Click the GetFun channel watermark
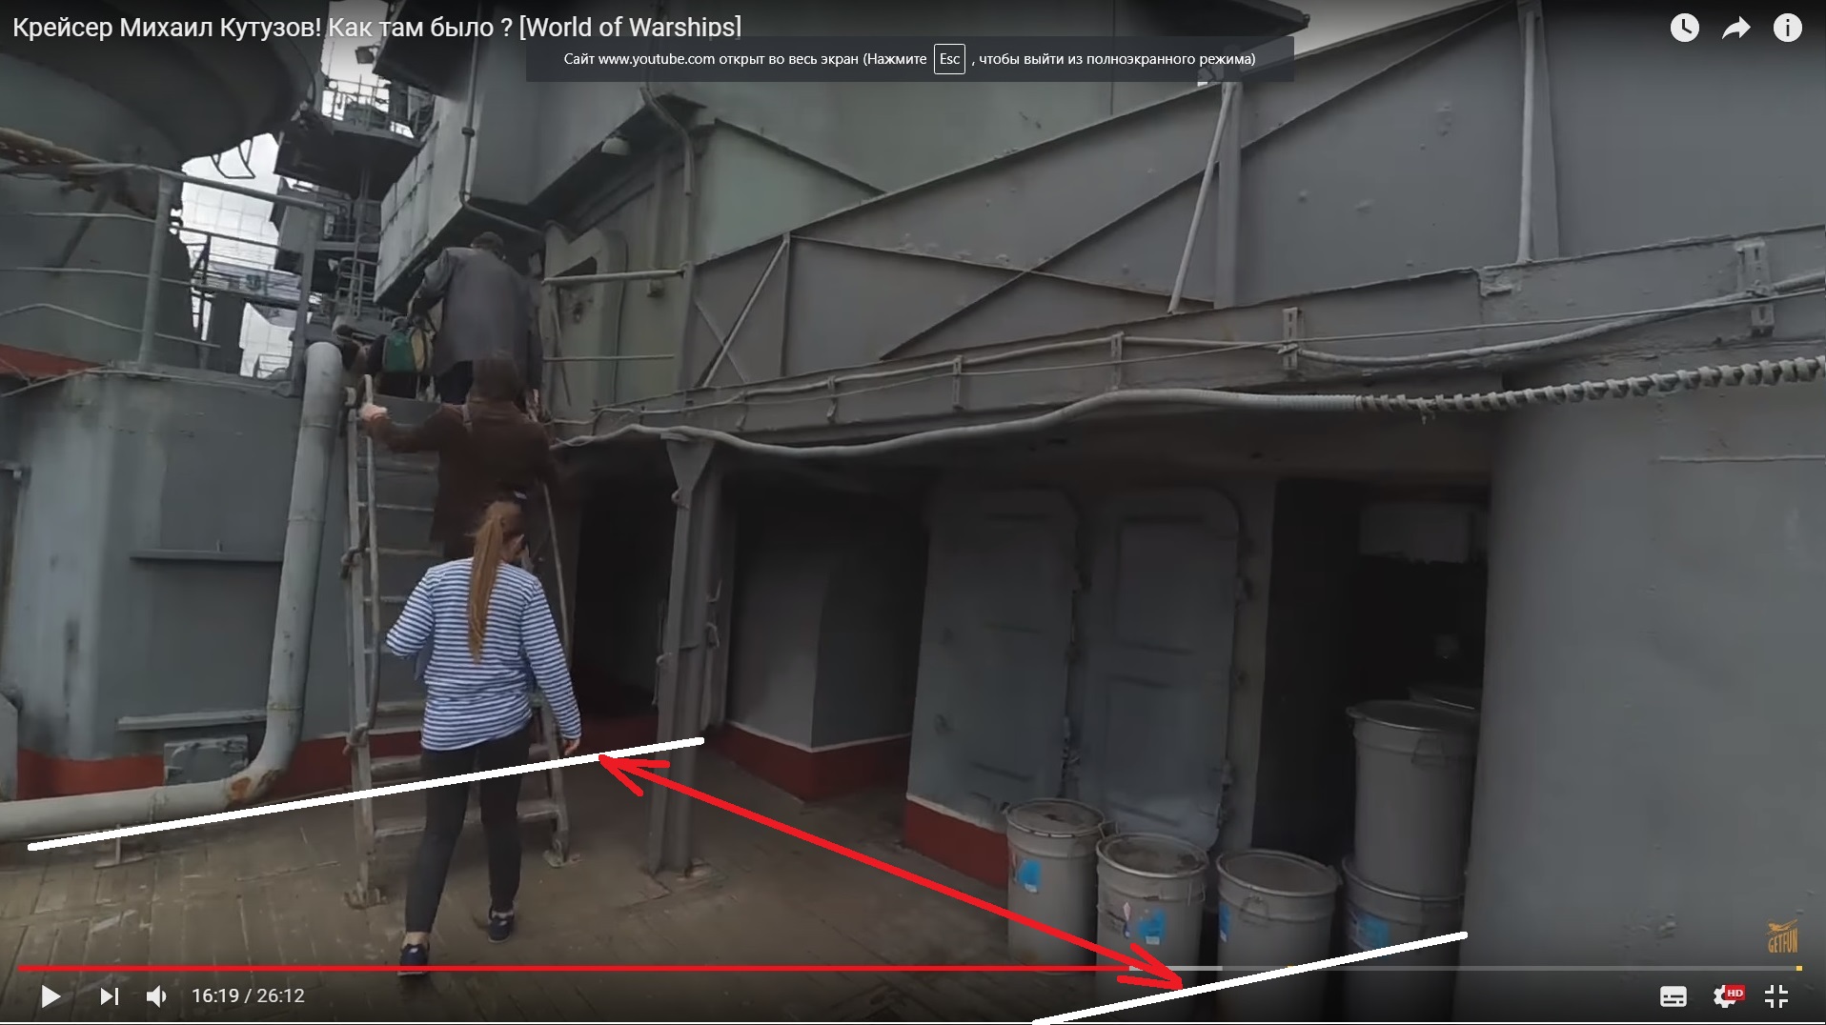 coord(1782,936)
